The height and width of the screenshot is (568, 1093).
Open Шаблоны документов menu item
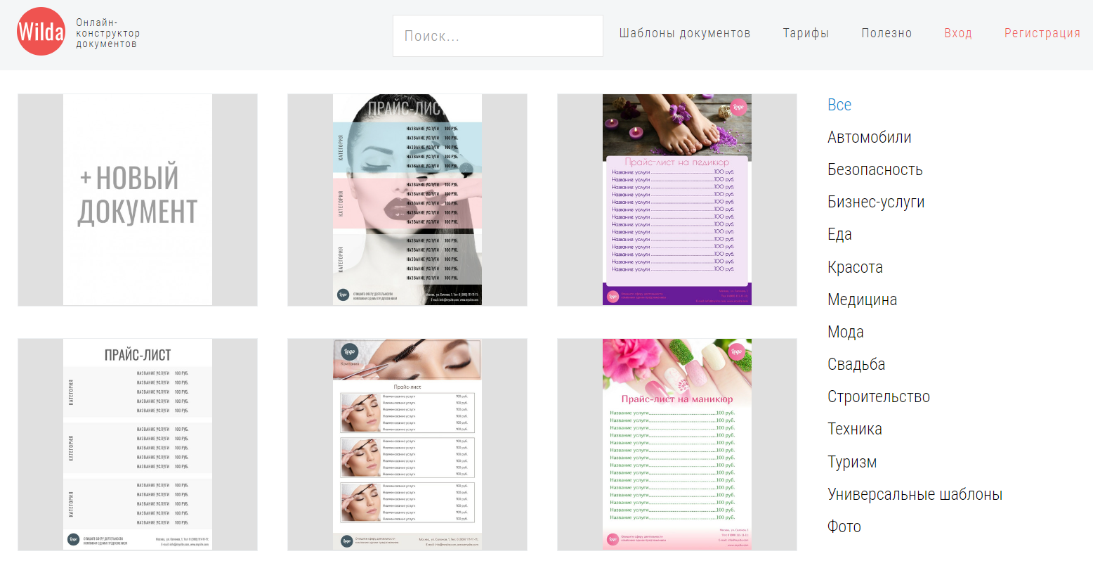(685, 33)
